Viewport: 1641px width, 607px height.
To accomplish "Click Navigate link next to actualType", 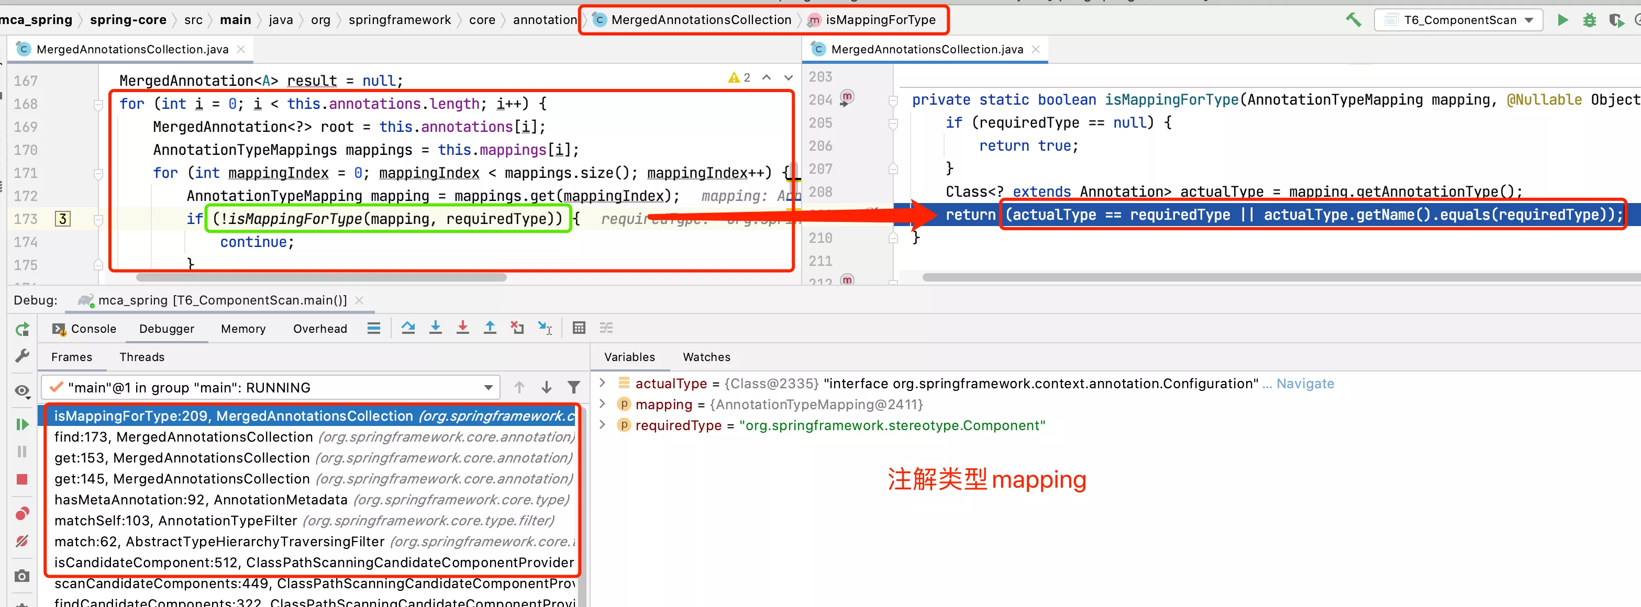I will point(1305,384).
